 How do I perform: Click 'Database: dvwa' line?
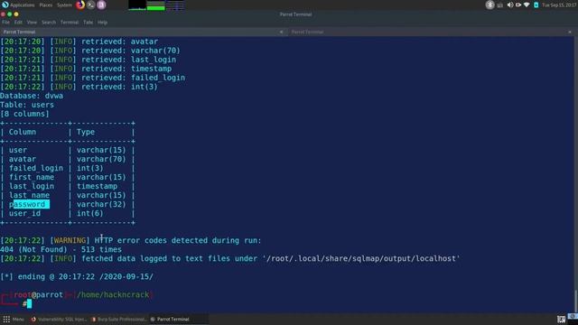[32, 96]
